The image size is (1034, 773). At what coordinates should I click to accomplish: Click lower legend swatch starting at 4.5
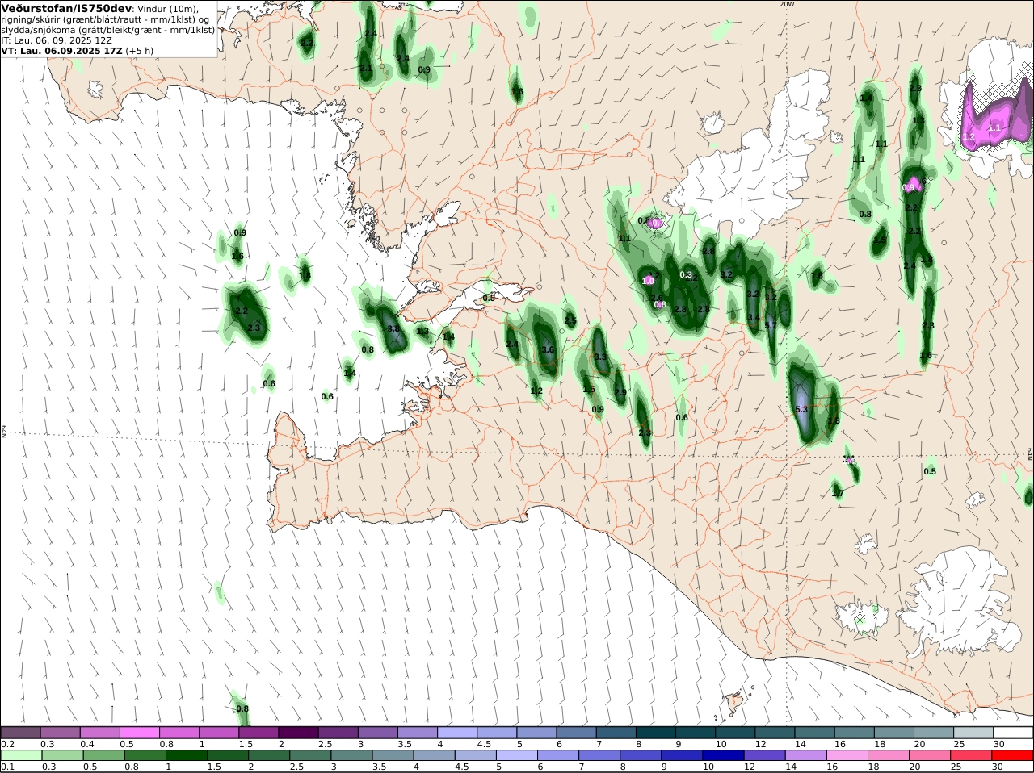tap(475, 756)
